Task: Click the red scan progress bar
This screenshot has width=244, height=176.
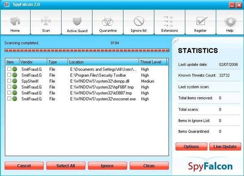Action: 87,50
